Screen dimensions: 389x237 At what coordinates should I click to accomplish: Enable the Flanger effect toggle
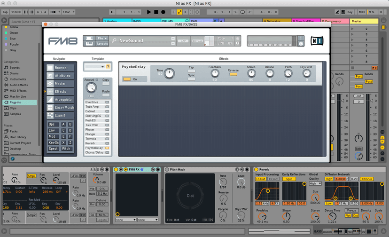(107, 134)
